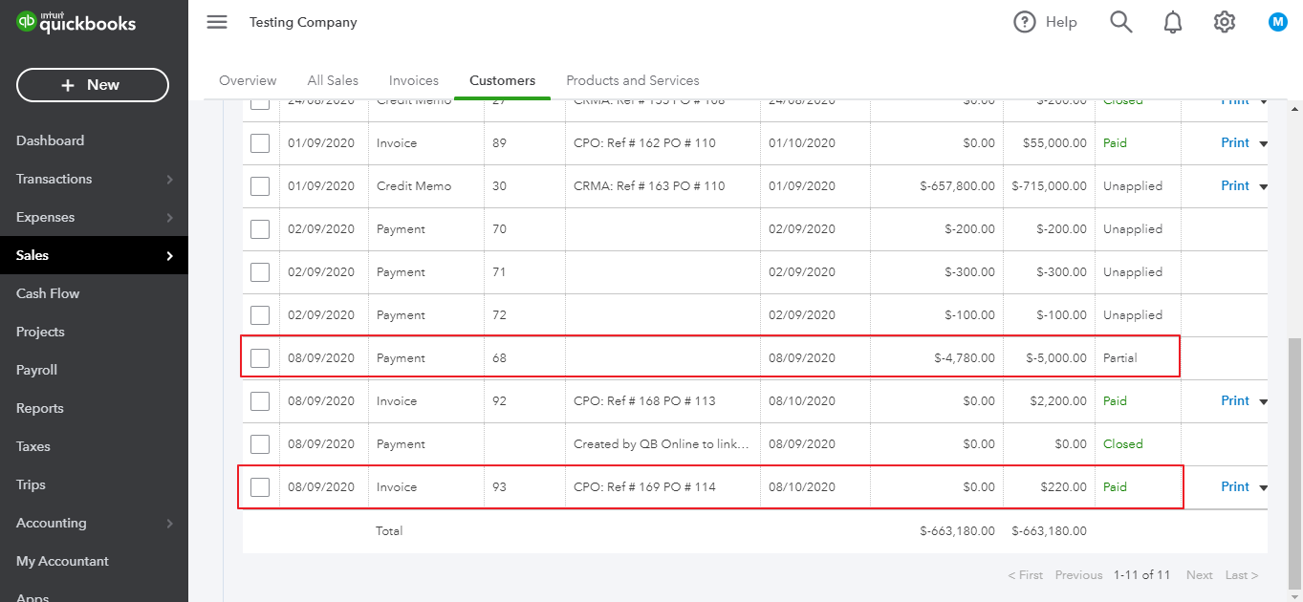Expand the Accounting sidebar chevron
The image size is (1303, 602).
(x=169, y=524)
